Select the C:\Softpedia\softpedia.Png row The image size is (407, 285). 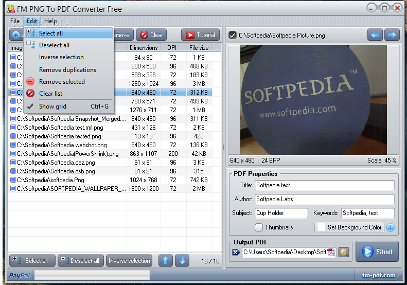point(110,180)
